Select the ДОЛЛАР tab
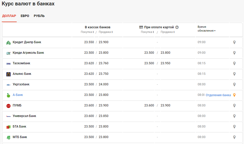This screenshot has width=244, height=144. [9, 16]
